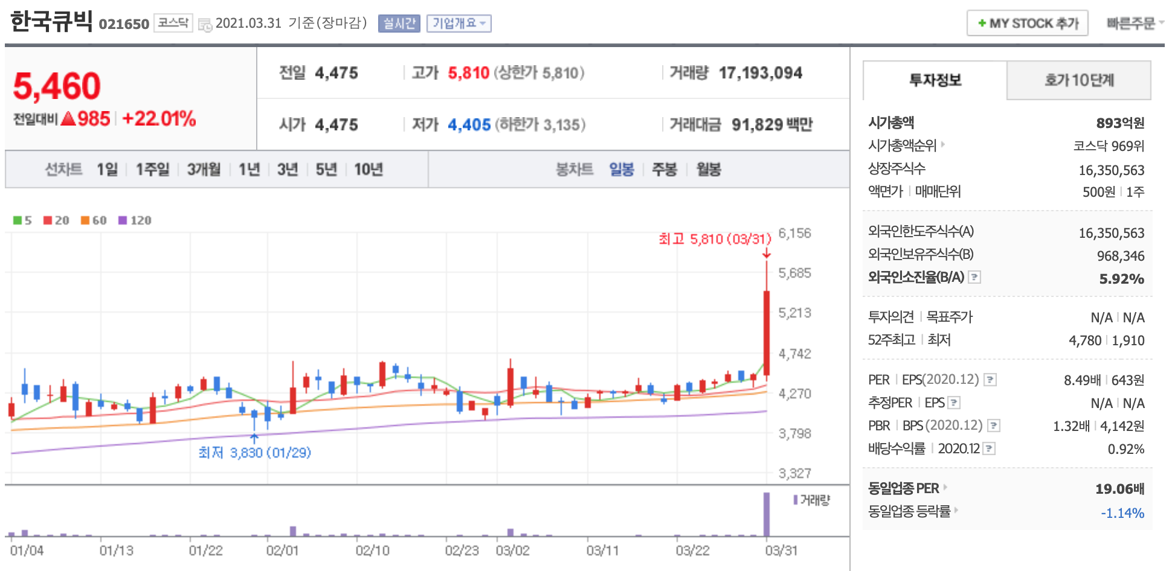Screen dimensions: 1172x571
Task: Select the 5년 line chart period
Action: point(326,170)
